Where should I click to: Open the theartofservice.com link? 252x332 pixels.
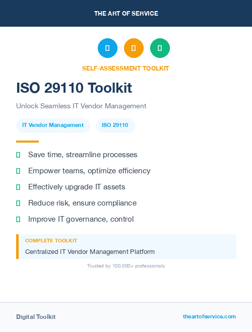point(209,316)
